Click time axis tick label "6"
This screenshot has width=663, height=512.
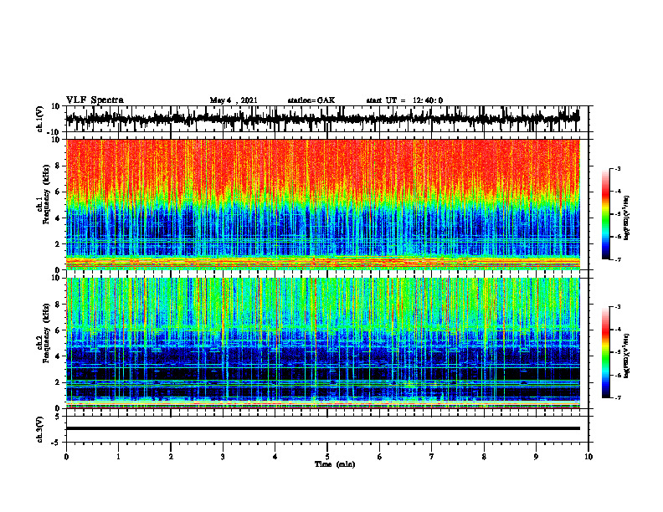(380, 457)
